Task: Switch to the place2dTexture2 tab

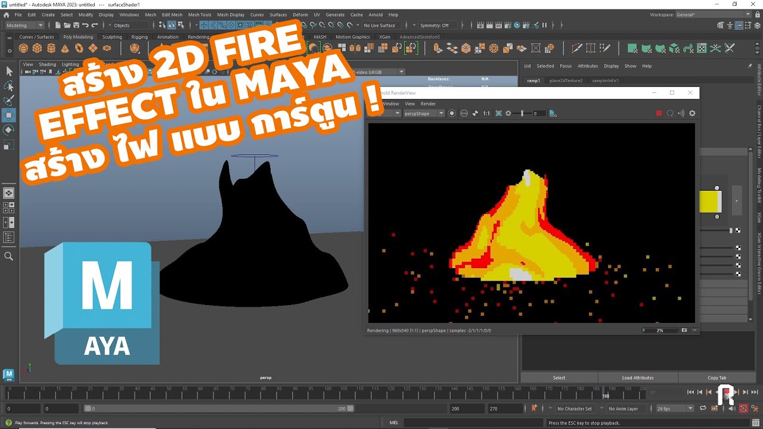Action: point(566,80)
